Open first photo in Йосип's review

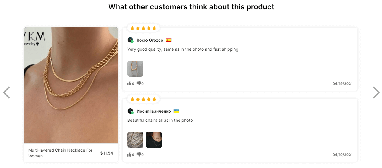135,140
